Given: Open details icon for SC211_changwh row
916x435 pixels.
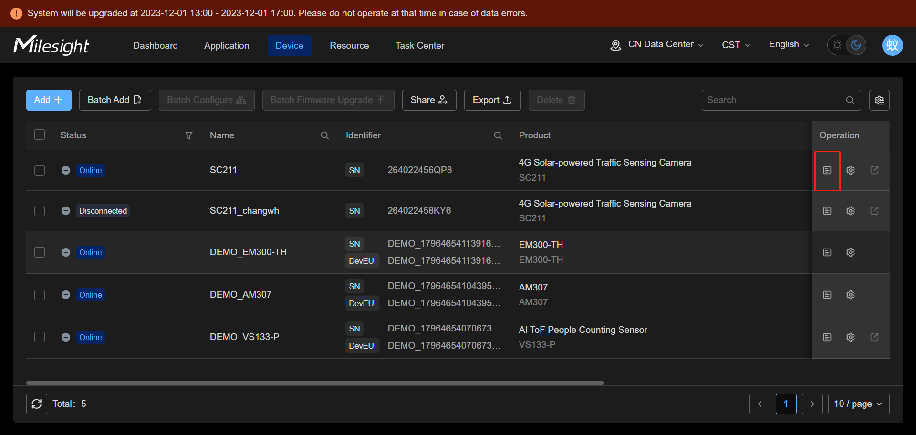Looking at the screenshot, I should click(x=827, y=211).
